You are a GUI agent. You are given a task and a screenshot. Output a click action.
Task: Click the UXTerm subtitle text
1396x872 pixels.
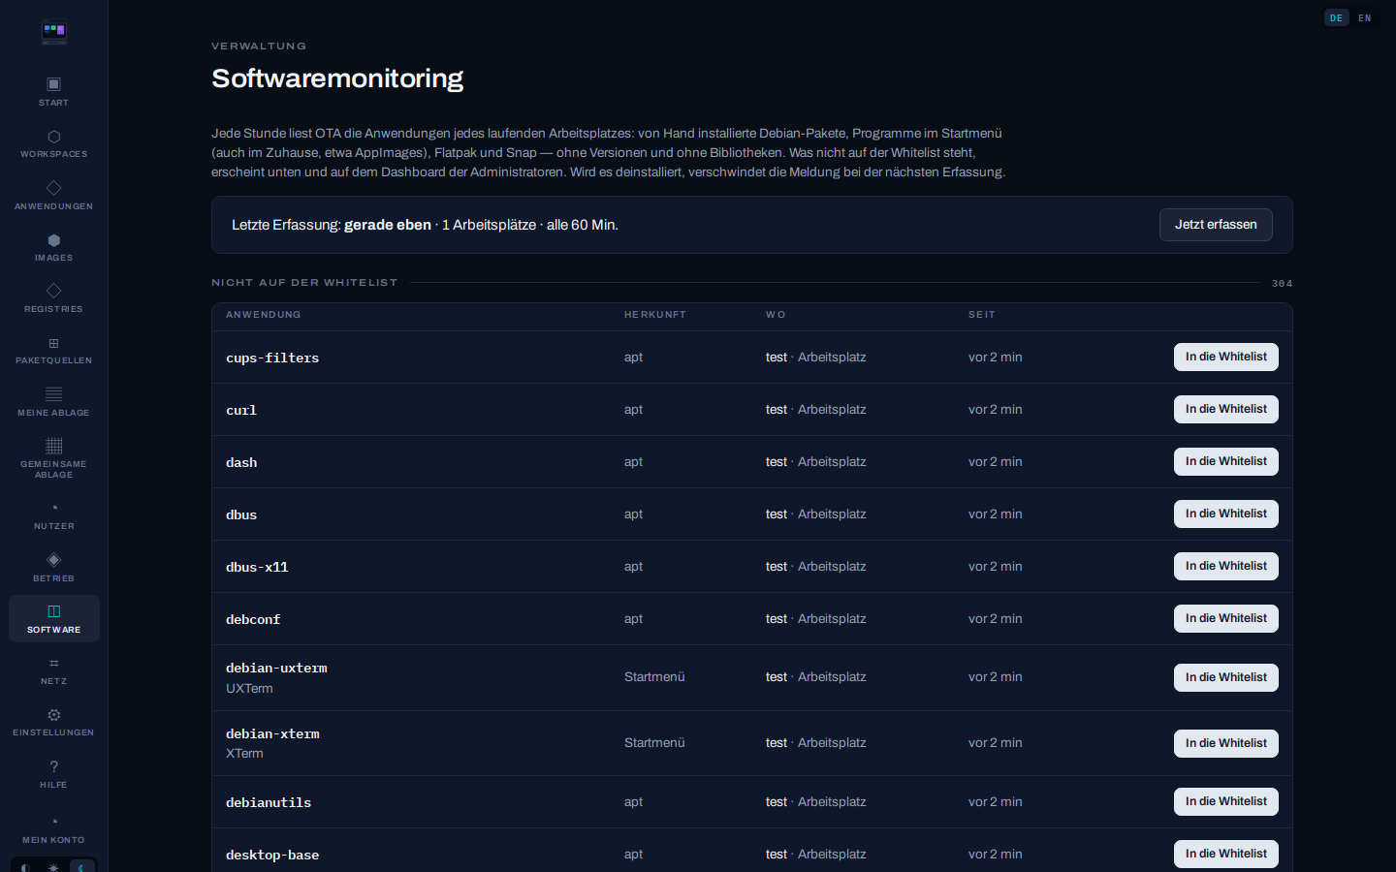click(249, 689)
